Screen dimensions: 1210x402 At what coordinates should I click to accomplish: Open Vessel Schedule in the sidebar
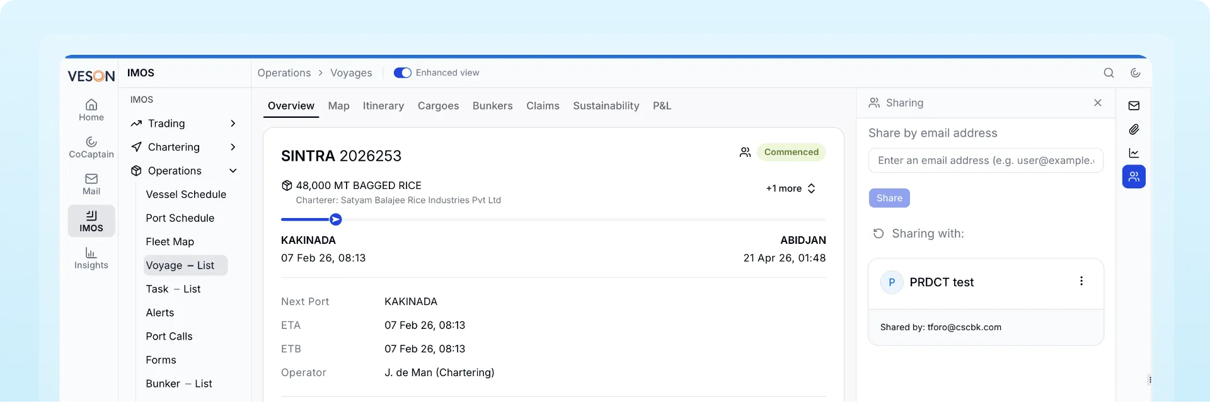[186, 194]
